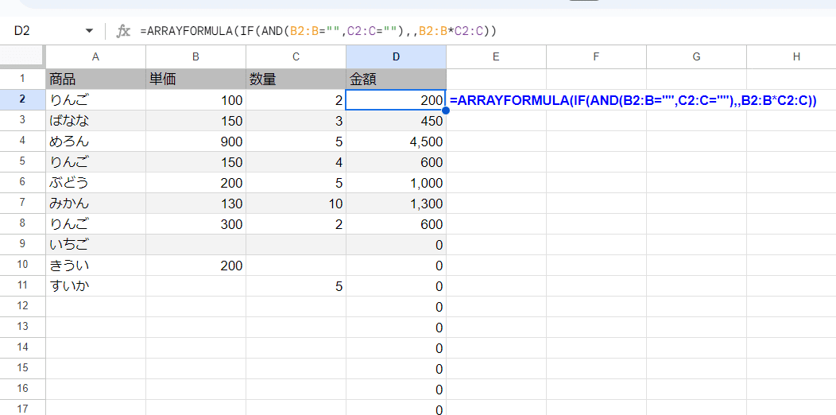This screenshot has width=836, height=415.
Task: Select unit price cell with 900
Action: click(195, 142)
